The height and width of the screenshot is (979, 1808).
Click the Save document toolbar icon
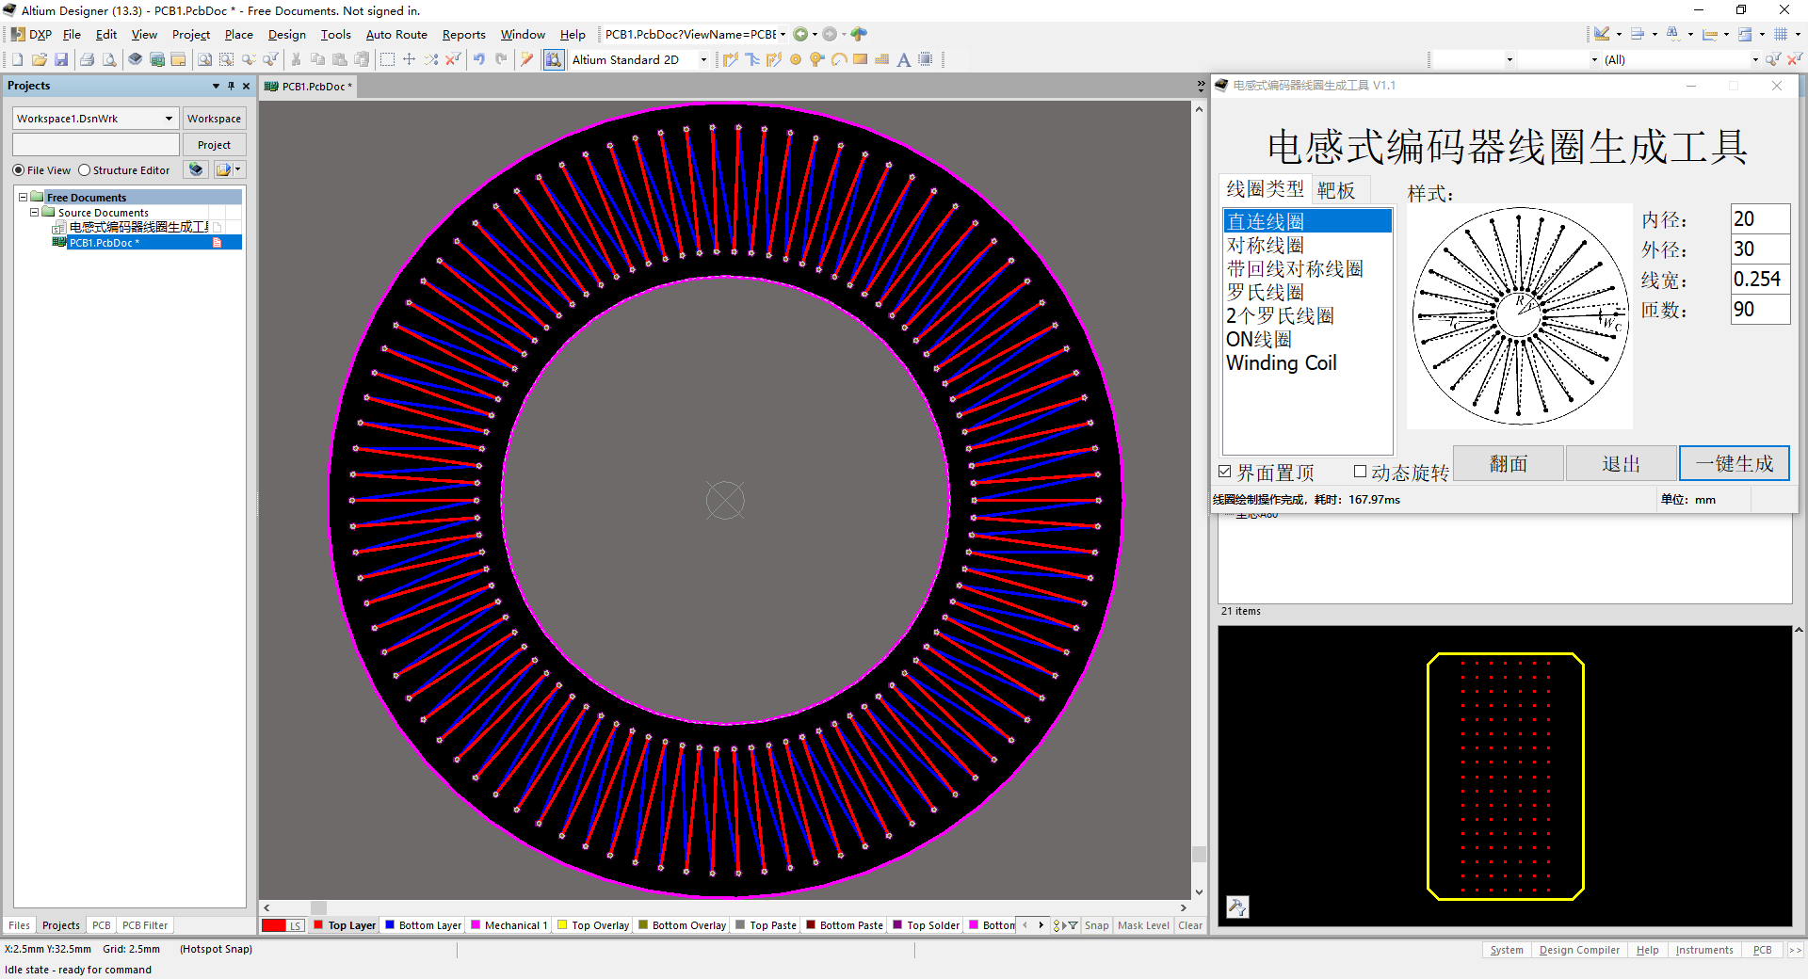[x=61, y=59]
